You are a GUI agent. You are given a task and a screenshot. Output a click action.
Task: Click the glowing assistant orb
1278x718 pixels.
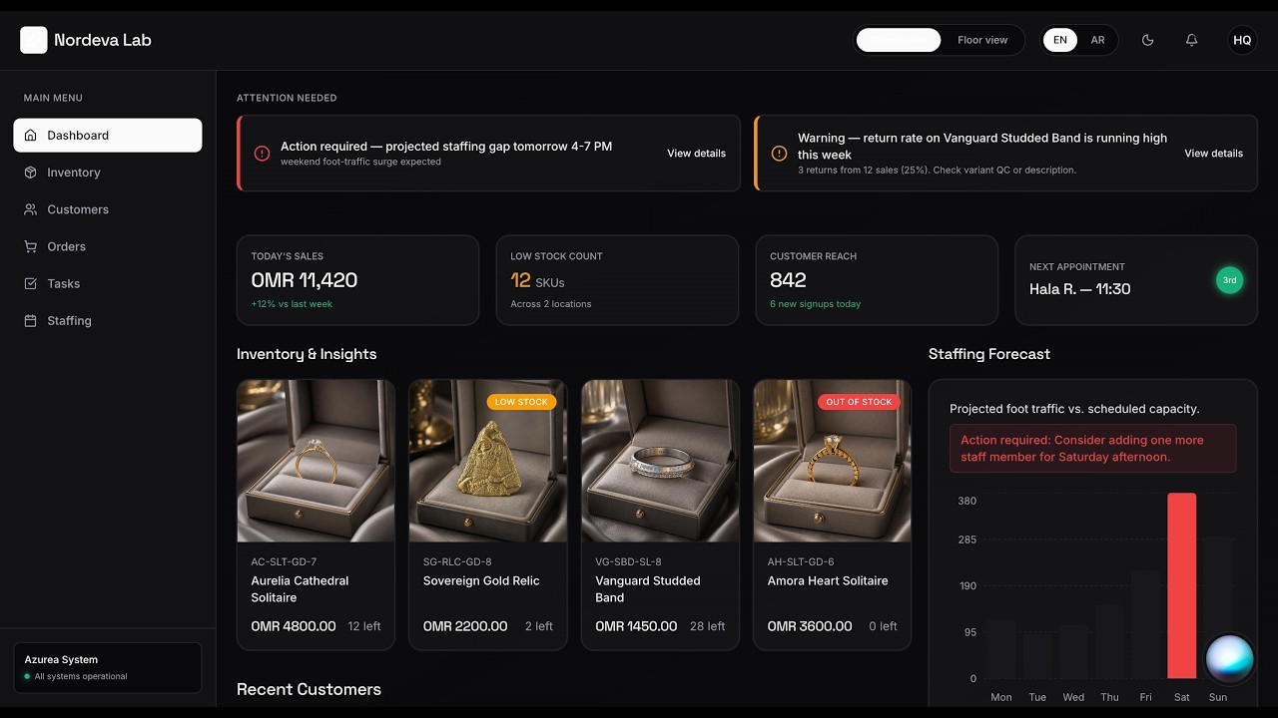pyautogui.click(x=1230, y=659)
